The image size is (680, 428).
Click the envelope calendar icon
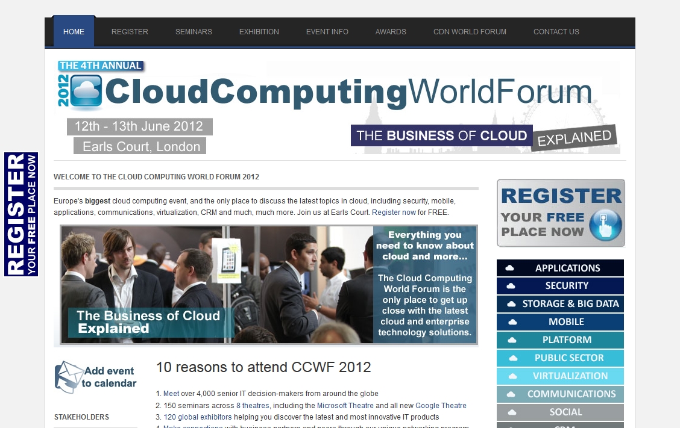pyautogui.click(x=69, y=377)
